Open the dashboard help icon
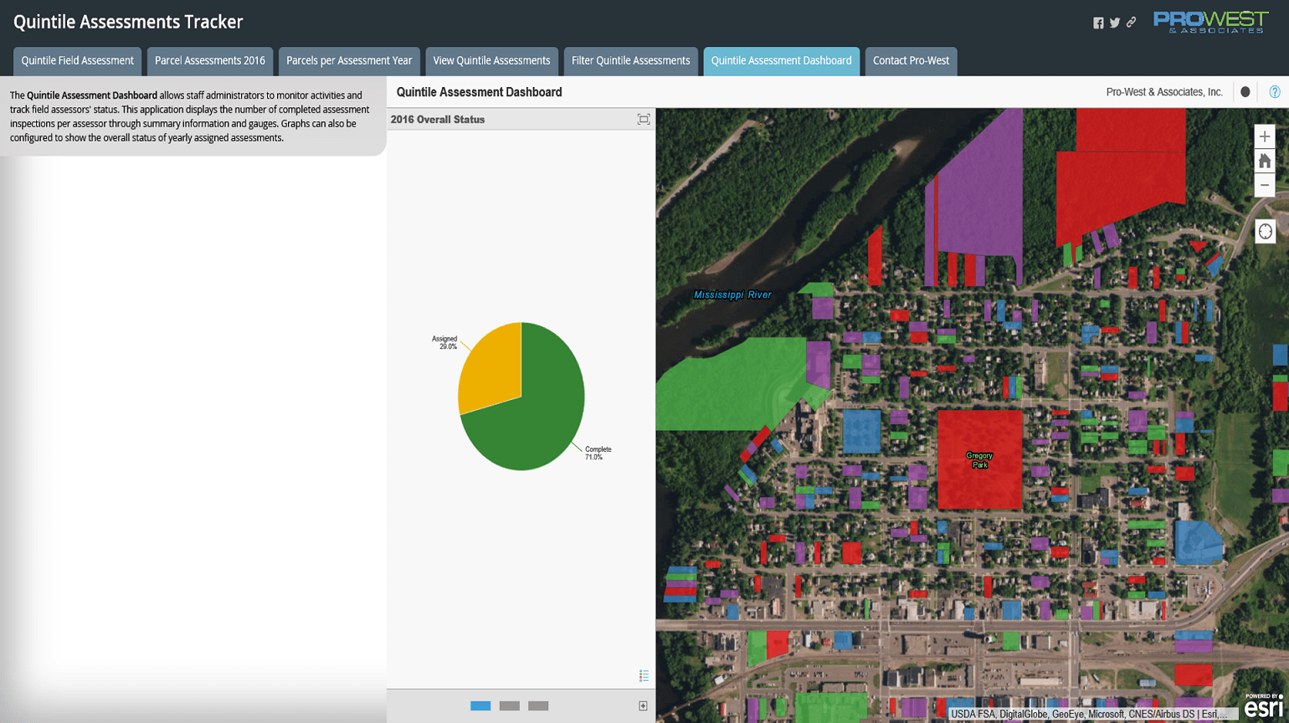Viewport: 1289px width, 723px height. point(1275,92)
